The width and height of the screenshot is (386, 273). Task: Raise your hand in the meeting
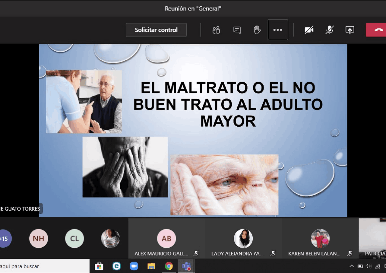[257, 30]
